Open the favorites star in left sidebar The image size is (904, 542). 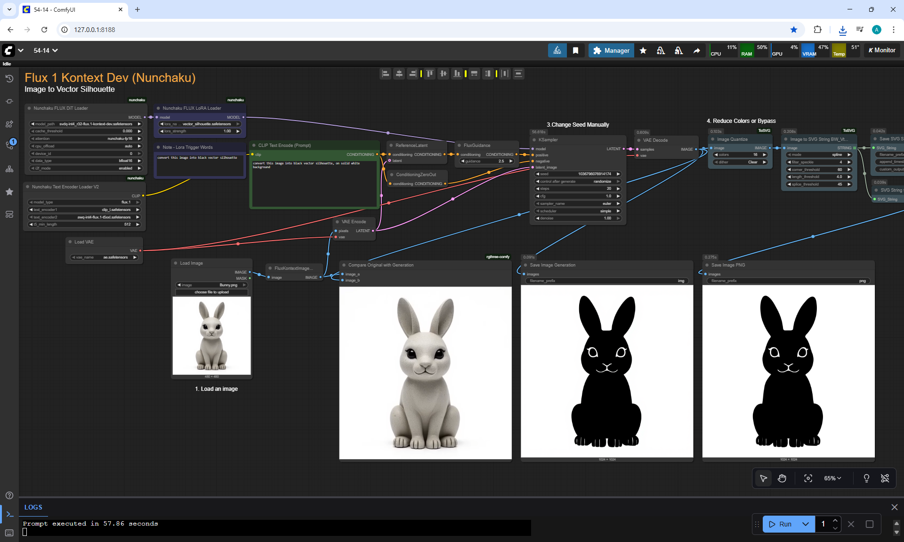9,192
